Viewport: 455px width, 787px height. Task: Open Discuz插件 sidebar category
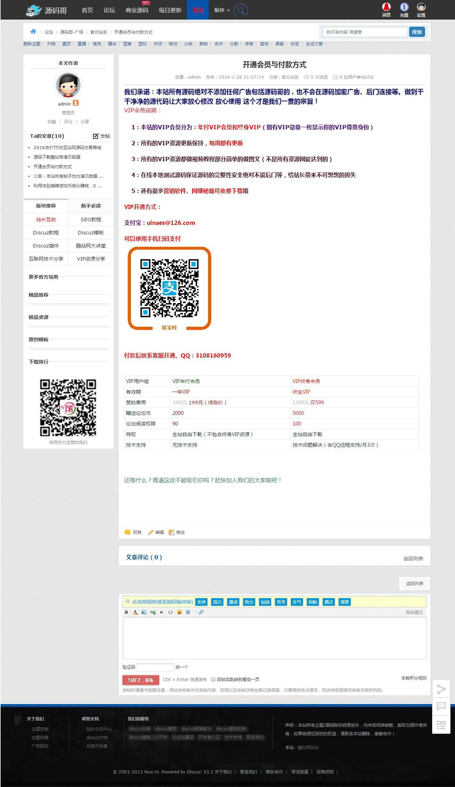pyautogui.click(x=46, y=246)
